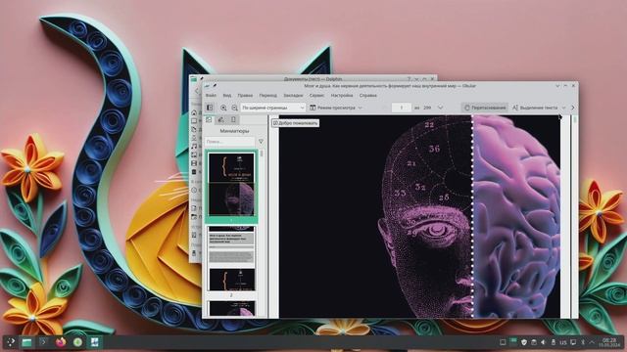The height and width of the screenshot is (352, 627).
Task: Select the partially visible third page thumbnail
Action: [x=231, y=309]
